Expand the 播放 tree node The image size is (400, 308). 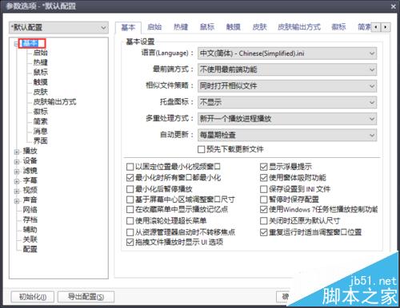pyautogui.click(x=17, y=152)
